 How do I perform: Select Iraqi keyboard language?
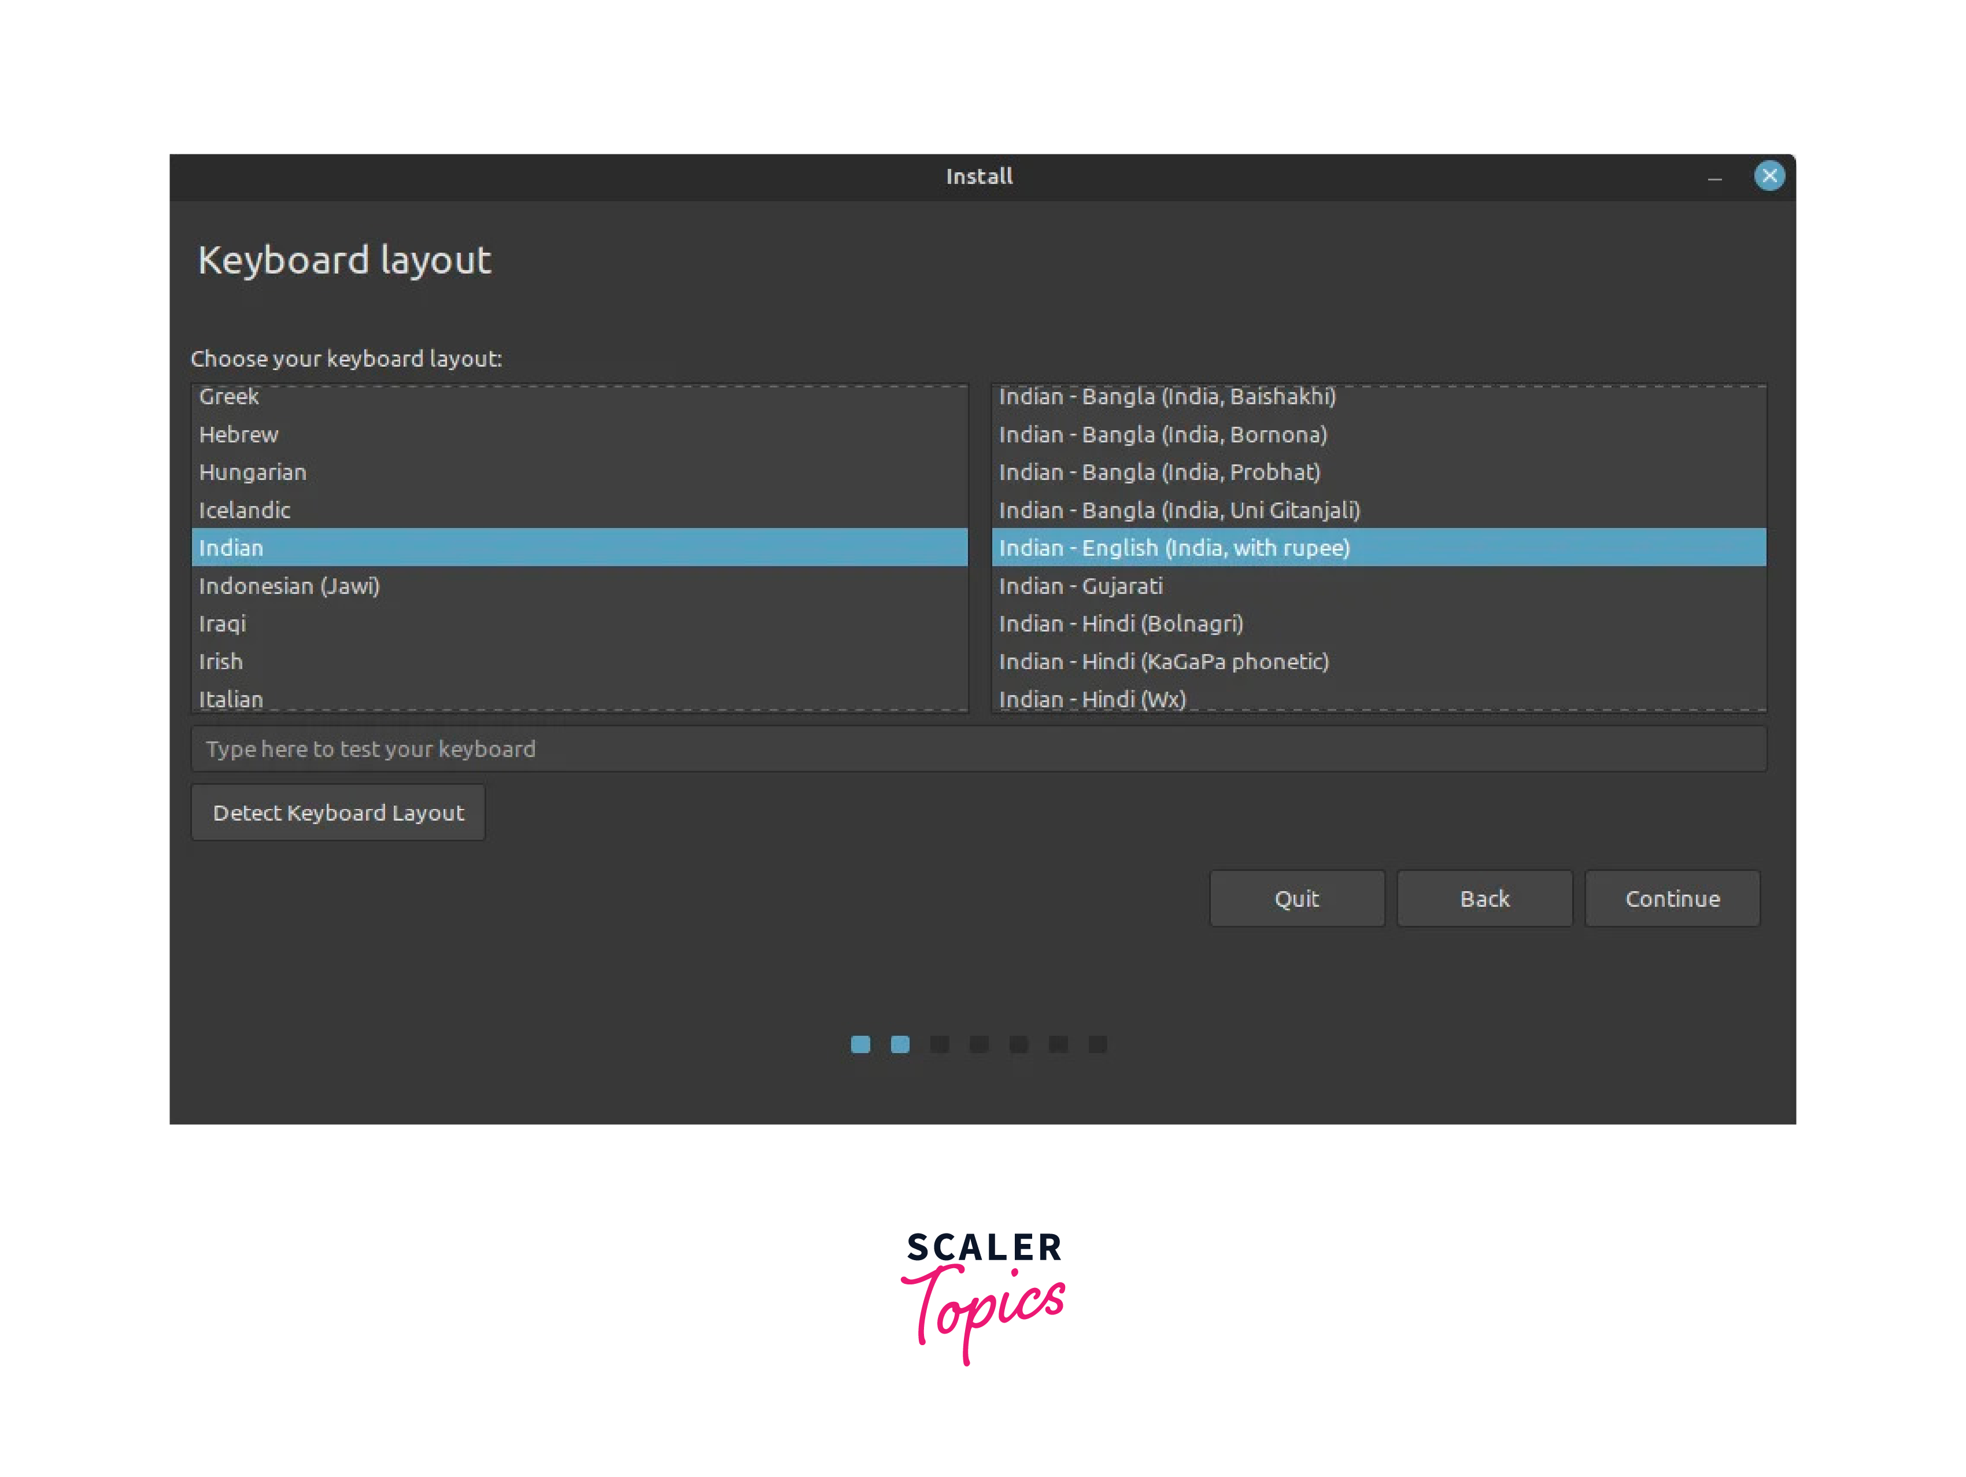click(222, 624)
